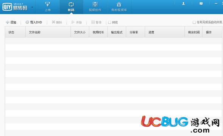The image size is (223, 136).
Task: Pause tasks with the 暂停 button
Action: (x=96, y=22)
